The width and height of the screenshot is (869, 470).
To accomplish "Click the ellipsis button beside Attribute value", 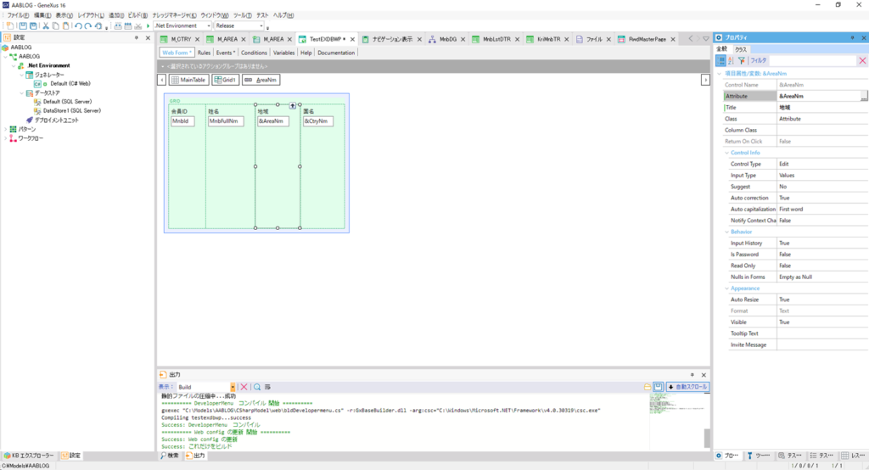I will point(863,97).
